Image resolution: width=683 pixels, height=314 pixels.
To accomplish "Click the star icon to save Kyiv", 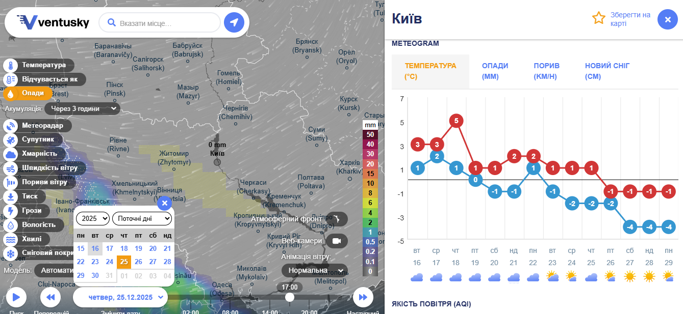I will click(598, 19).
